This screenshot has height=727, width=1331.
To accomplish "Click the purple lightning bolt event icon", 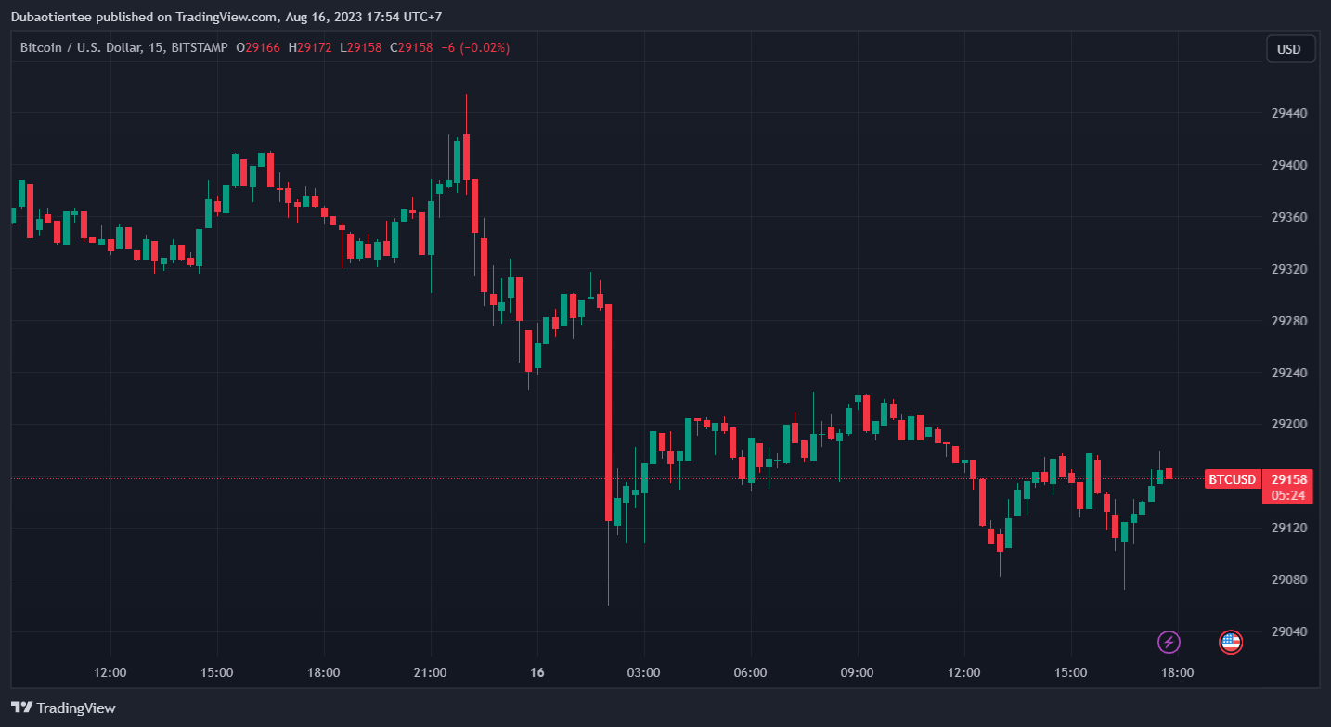I will click(1169, 642).
